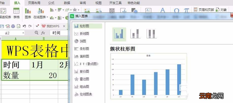Open the 视图 ribbon tab
Image resolution: width=233 pixels, height=103 pixels.
point(98,3)
